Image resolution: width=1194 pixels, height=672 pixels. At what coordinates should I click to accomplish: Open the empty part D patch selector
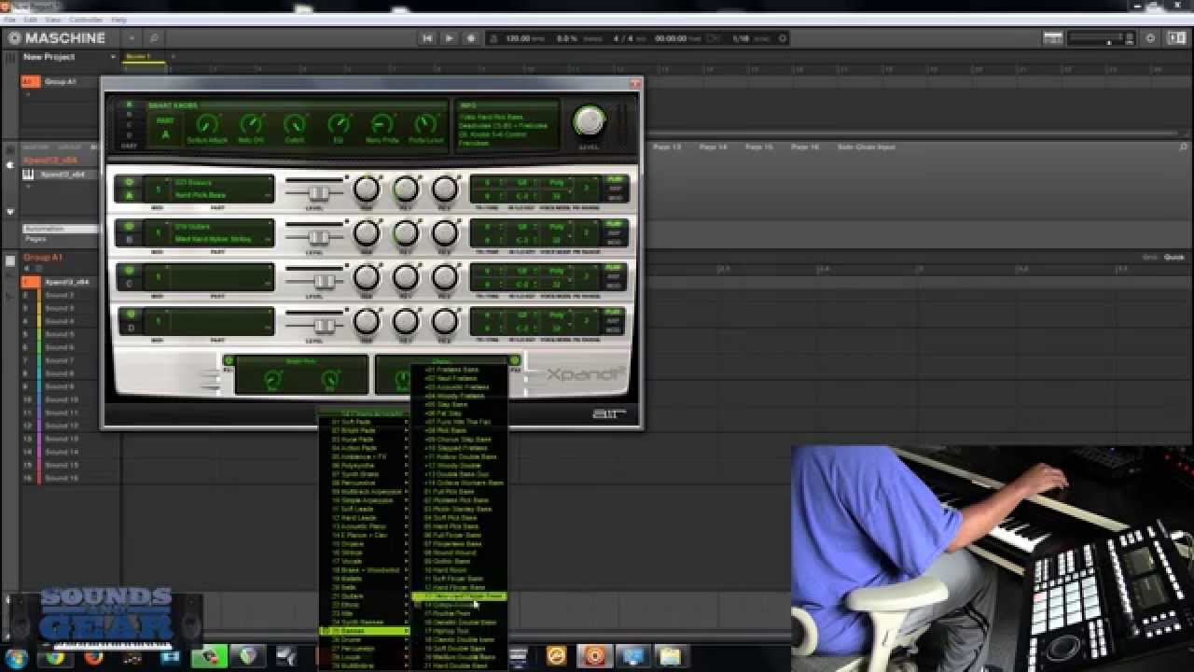coord(223,321)
